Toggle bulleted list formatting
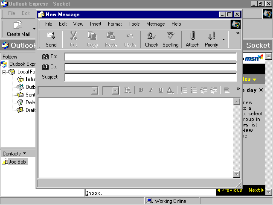 click(194, 90)
